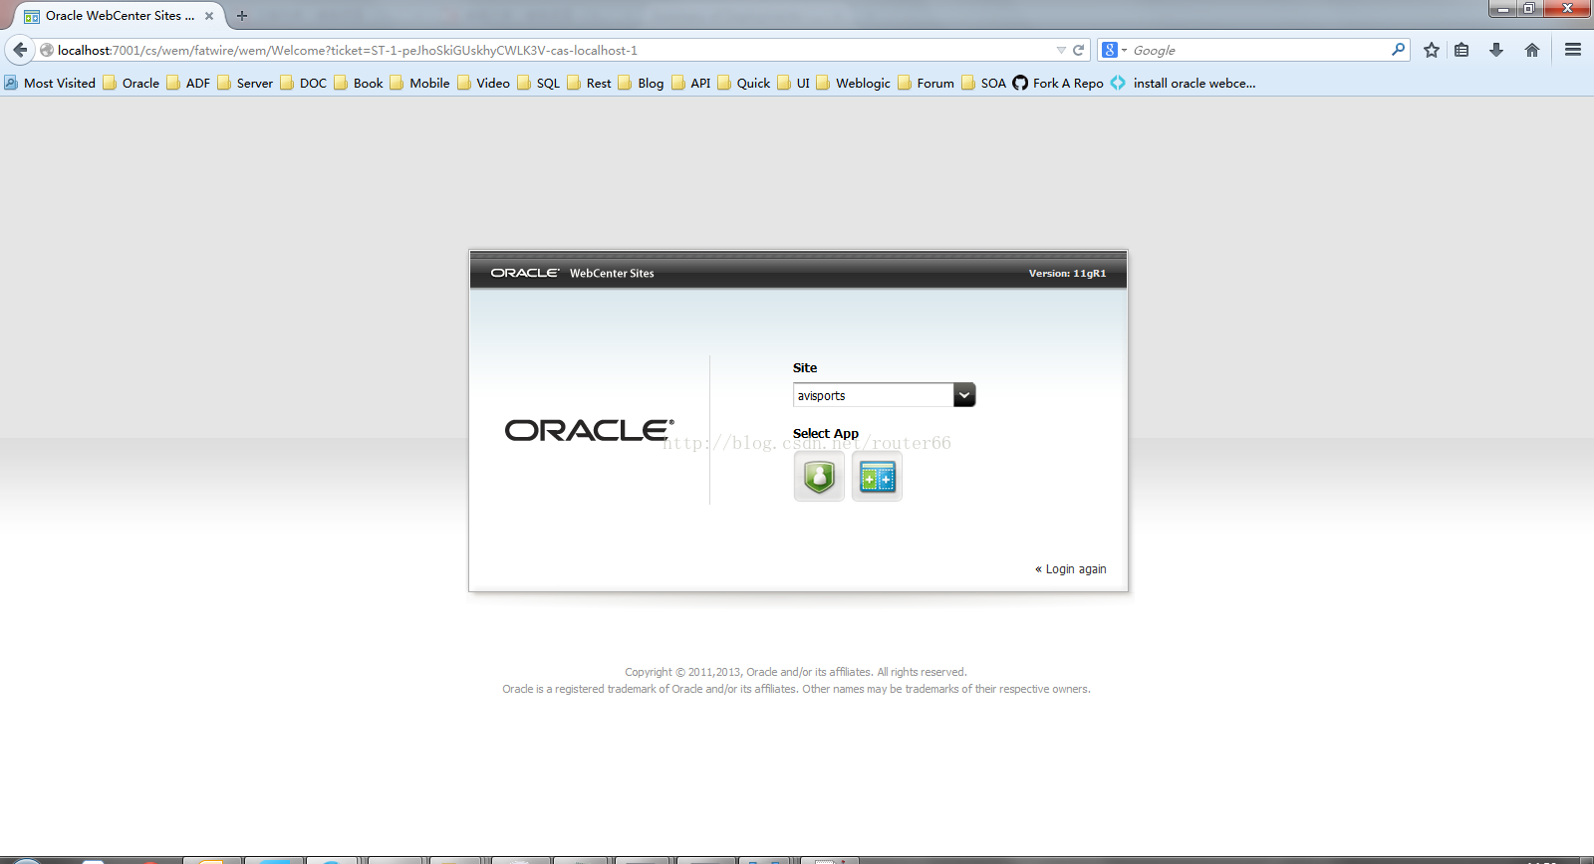
Task: Open the Weblogic bookmark folder
Action: [853, 83]
